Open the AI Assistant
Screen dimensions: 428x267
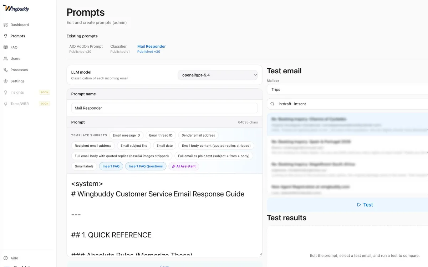(184, 166)
